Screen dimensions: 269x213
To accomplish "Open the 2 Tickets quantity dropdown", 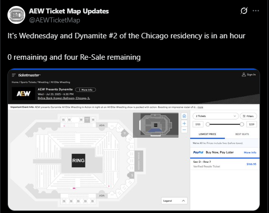I will point(215,116).
